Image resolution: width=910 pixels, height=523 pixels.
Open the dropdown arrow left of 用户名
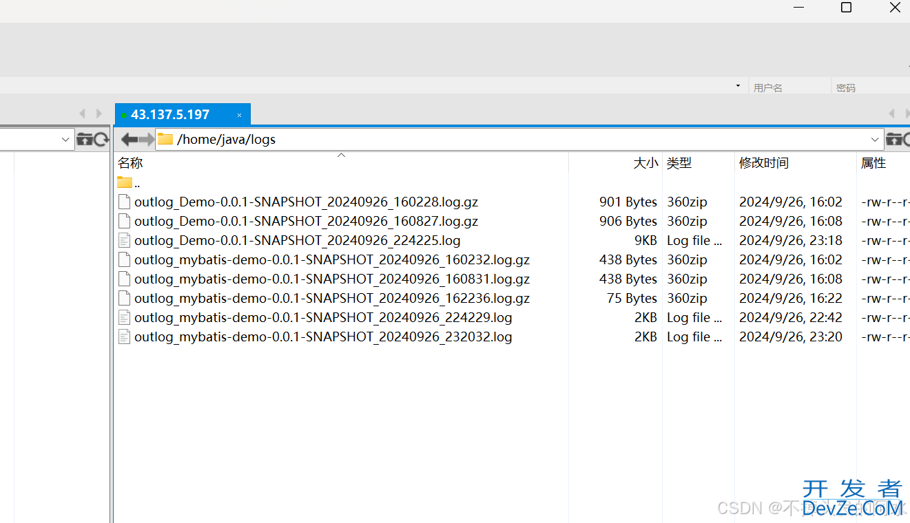point(738,86)
